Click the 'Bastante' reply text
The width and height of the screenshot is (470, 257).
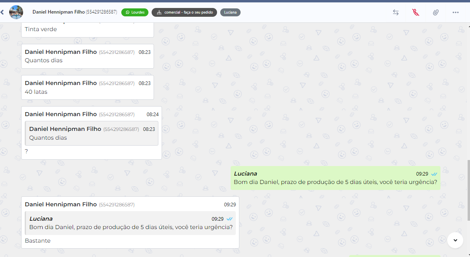pyautogui.click(x=38, y=241)
